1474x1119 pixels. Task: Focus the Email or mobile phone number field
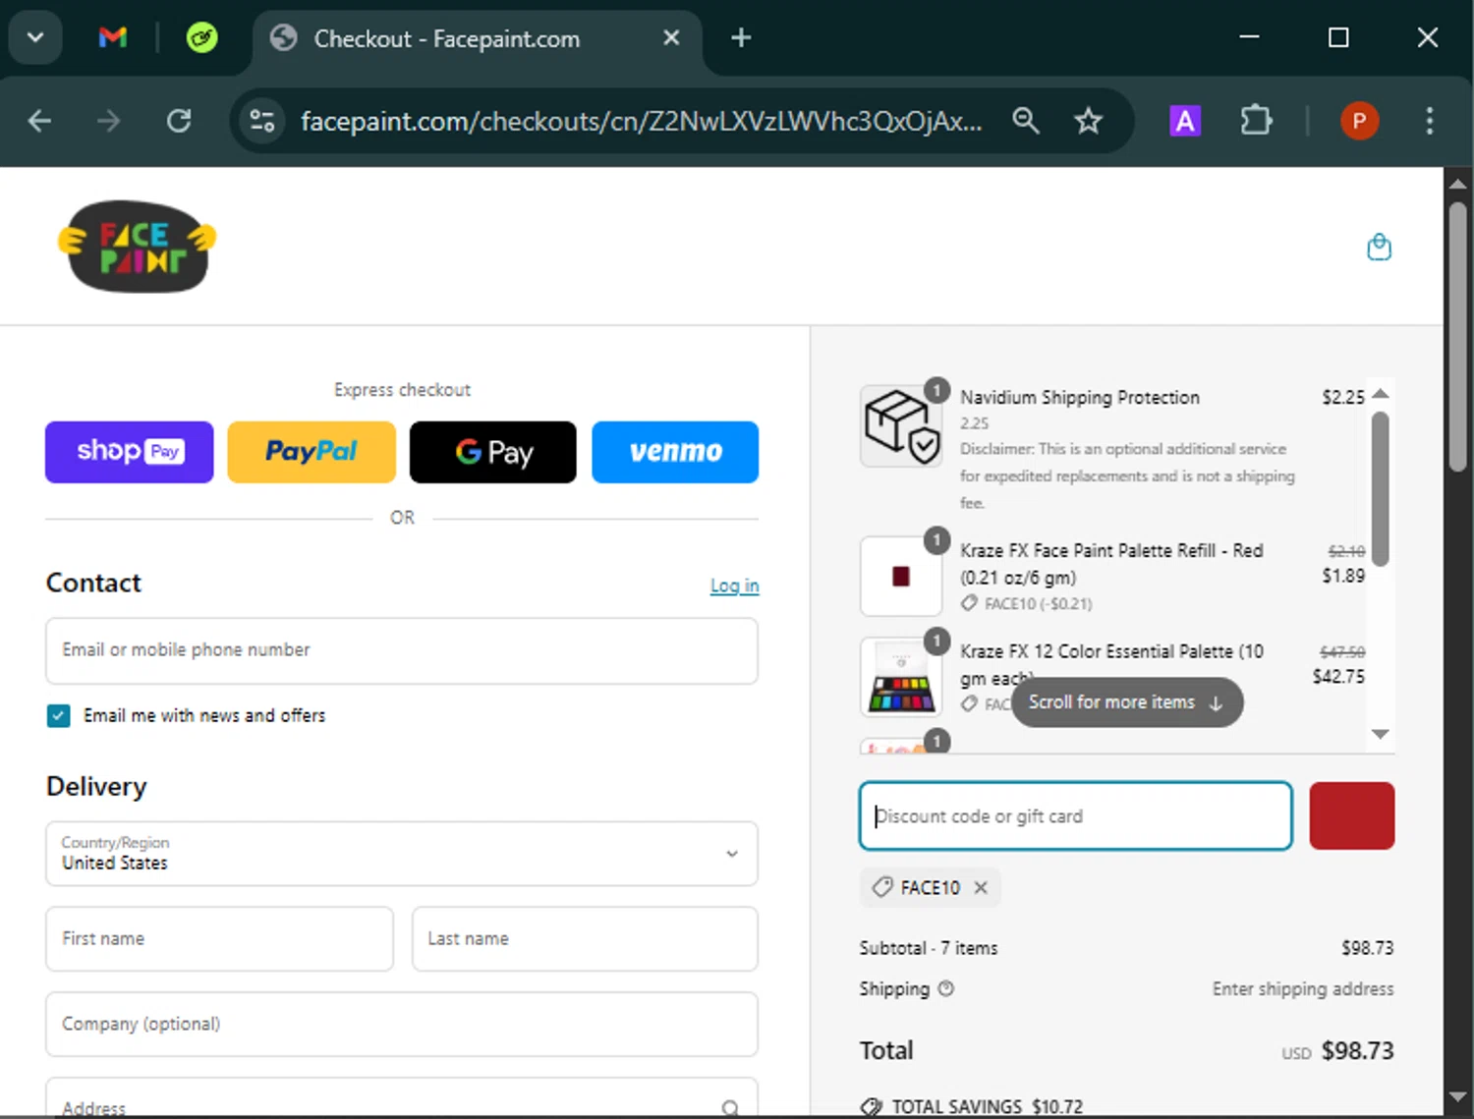click(x=402, y=650)
